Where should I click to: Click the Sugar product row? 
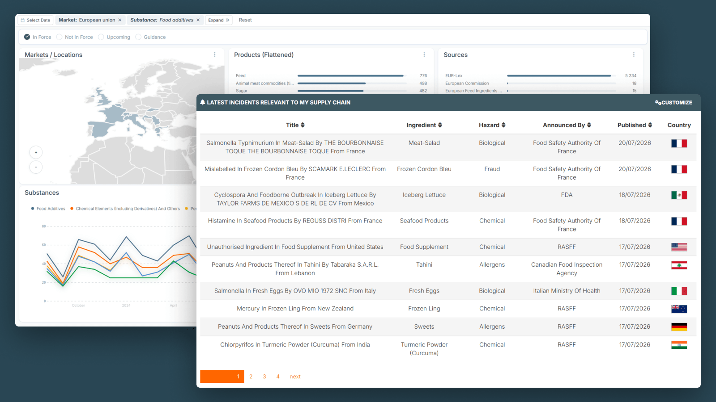pos(331,91)
